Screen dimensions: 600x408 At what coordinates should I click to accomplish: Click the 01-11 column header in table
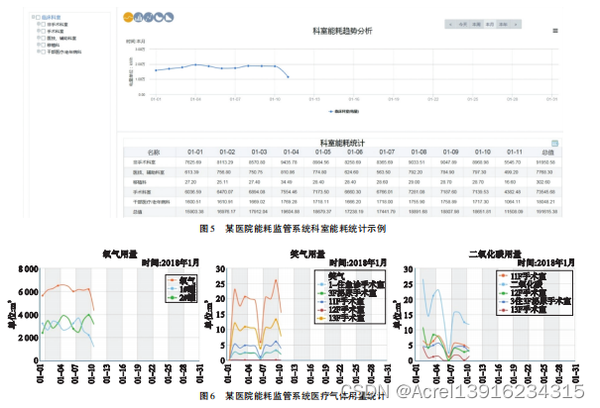[x=515, y=153]
